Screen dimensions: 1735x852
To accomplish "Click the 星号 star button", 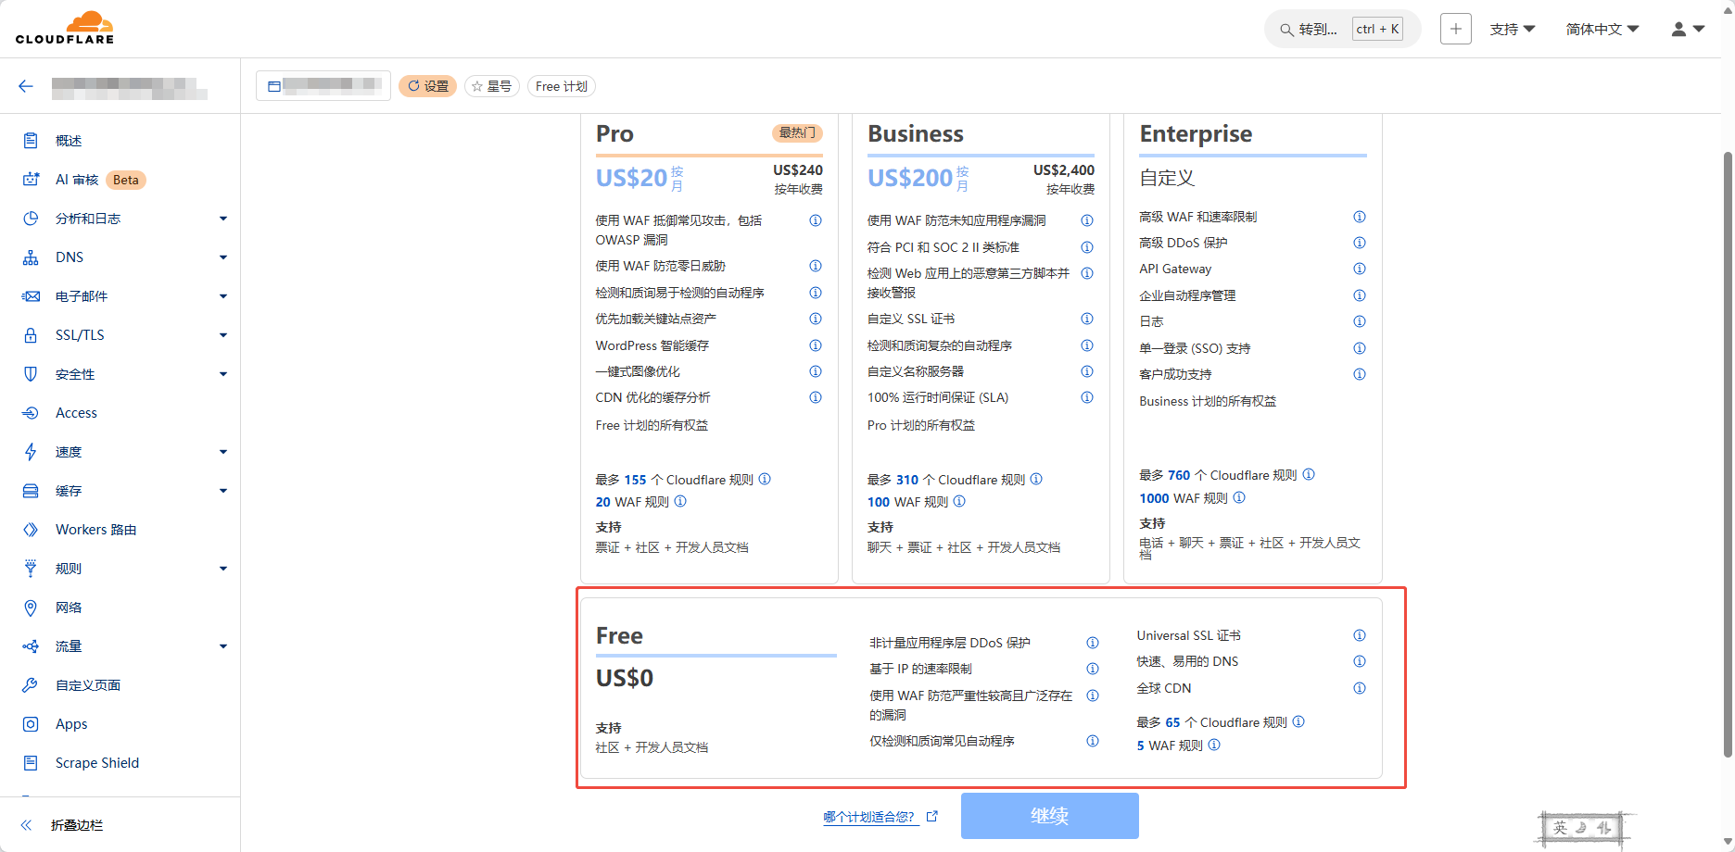I will coord(492,86).
